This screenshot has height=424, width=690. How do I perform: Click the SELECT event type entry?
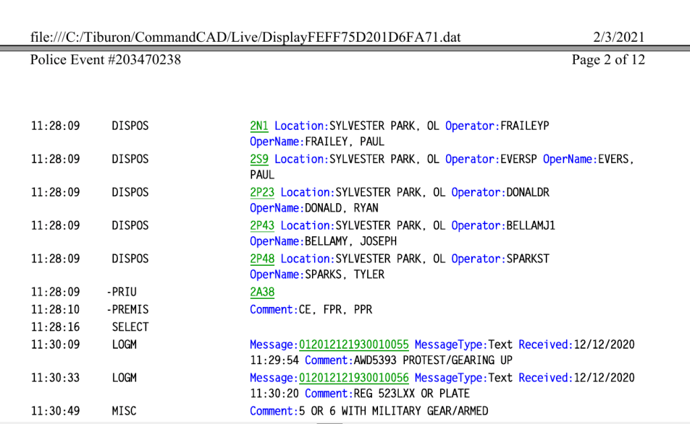point(130,327)
